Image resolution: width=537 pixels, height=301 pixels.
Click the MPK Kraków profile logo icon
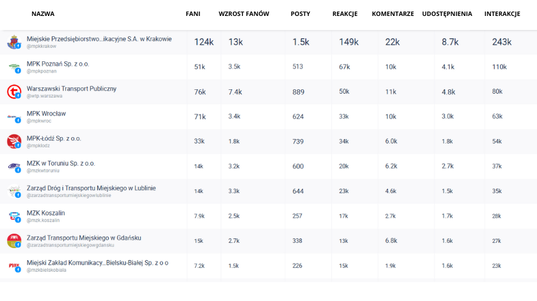point(13,42)
